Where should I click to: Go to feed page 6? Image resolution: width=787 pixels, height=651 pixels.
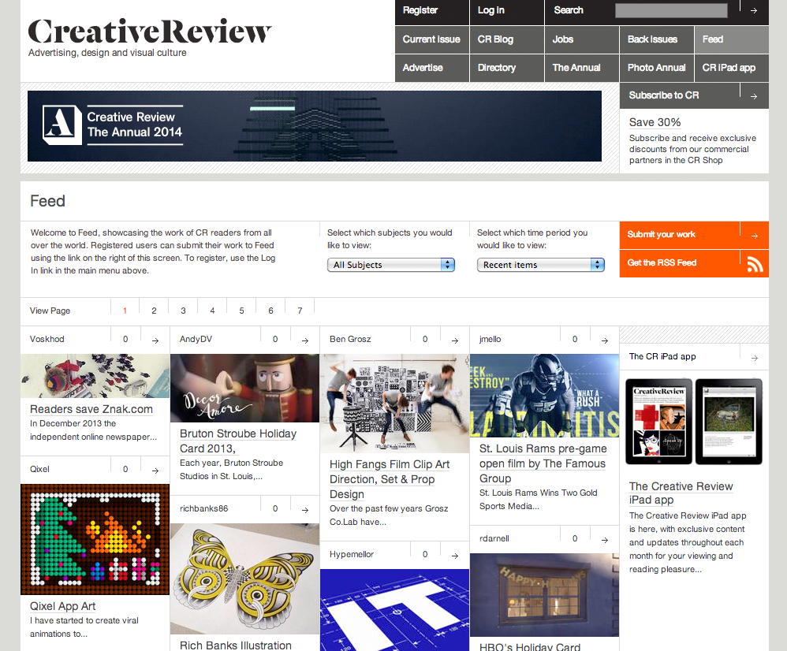pos(270,311)
